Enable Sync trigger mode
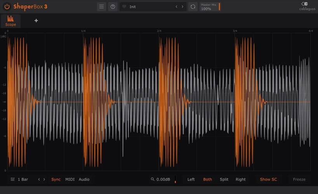Screen dimensions: 318x194 (56, 179)
